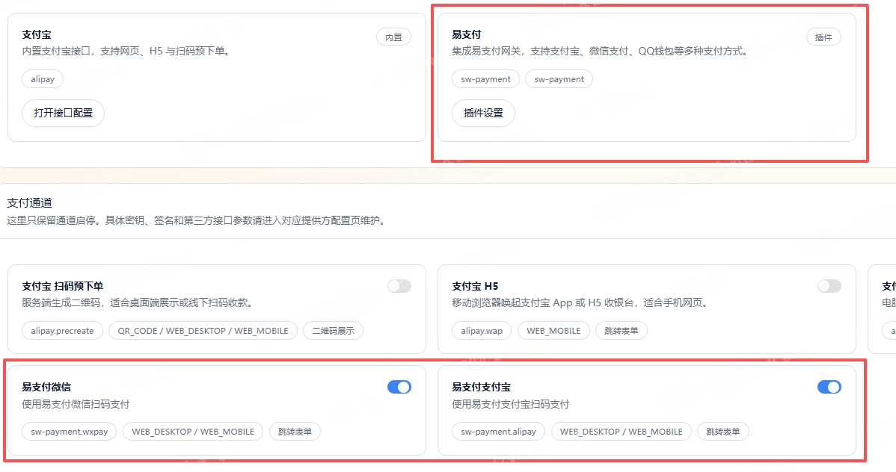Click the 使用易支付微信扫码支付 description
This screenshot has height=472, width=896.
(76, 405)
